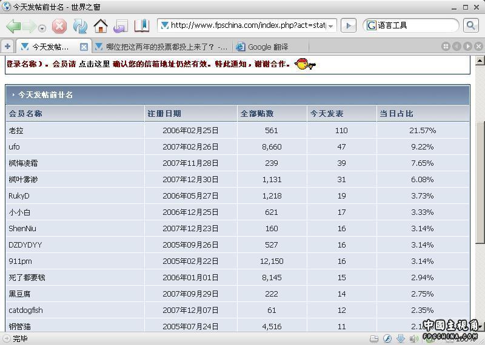485x345 pixels.
Task: Open member 黑豆腐's profile link
Action: [x=19, y=294]
